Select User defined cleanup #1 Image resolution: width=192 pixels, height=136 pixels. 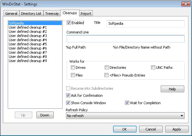[x=35, y=27]
